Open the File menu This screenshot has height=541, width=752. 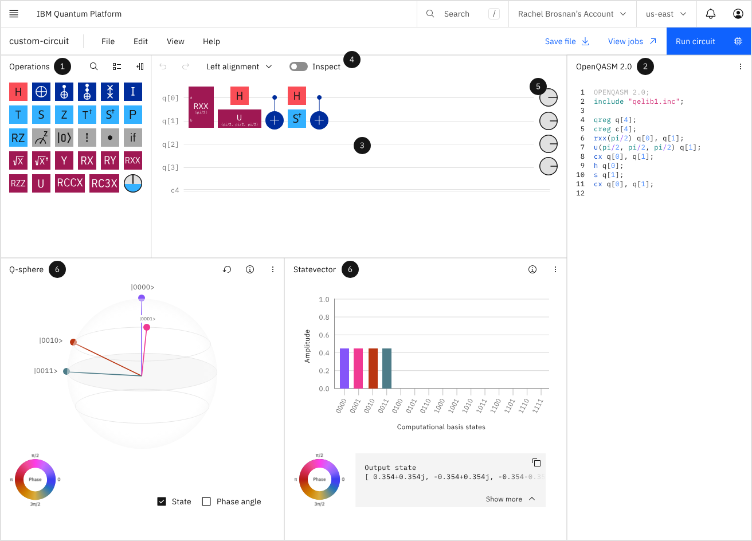pyautogui.click(x=108, y=41)
